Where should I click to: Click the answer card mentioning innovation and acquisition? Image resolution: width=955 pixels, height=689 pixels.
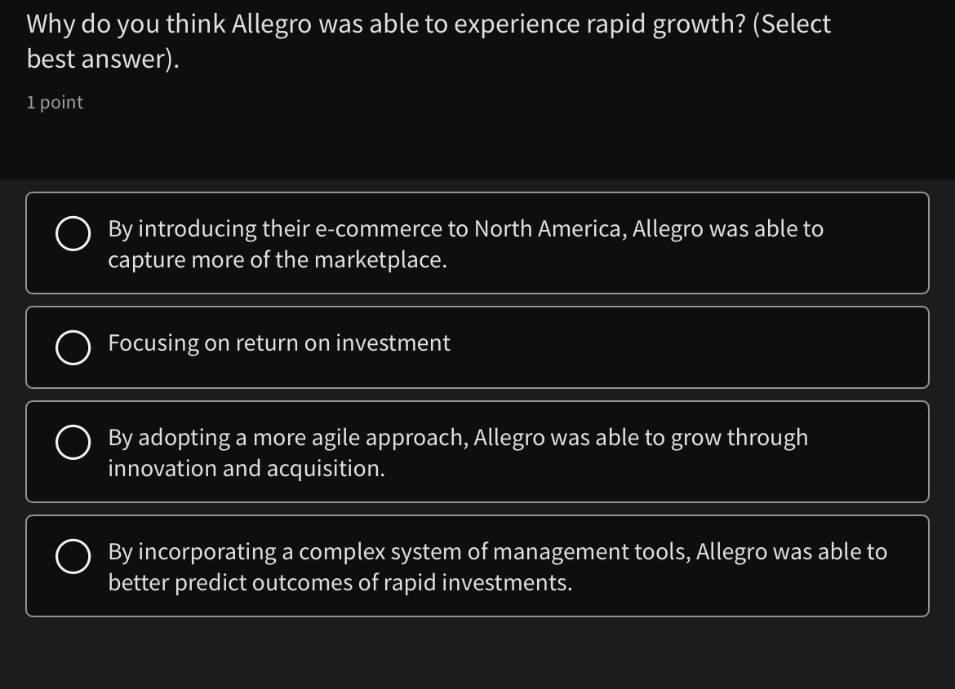coord(477,451)
